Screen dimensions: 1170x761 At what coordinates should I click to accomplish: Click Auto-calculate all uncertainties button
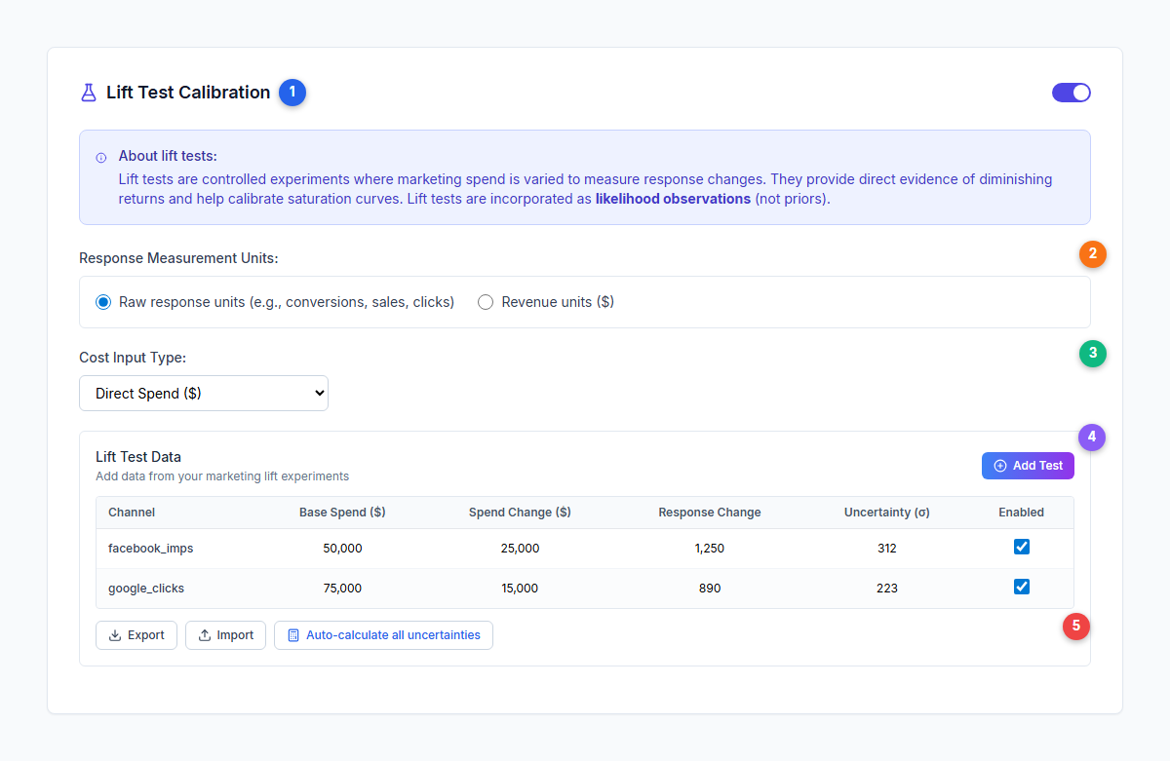click(383, 635)
